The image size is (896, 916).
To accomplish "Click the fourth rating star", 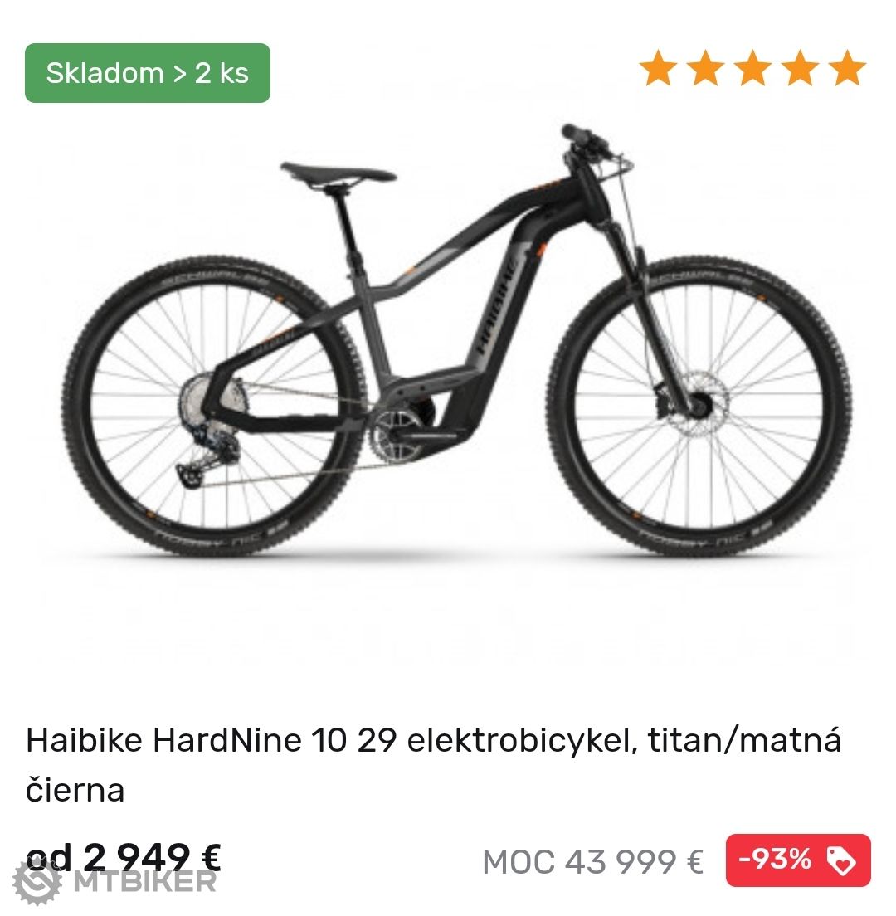I will (801, 68).
